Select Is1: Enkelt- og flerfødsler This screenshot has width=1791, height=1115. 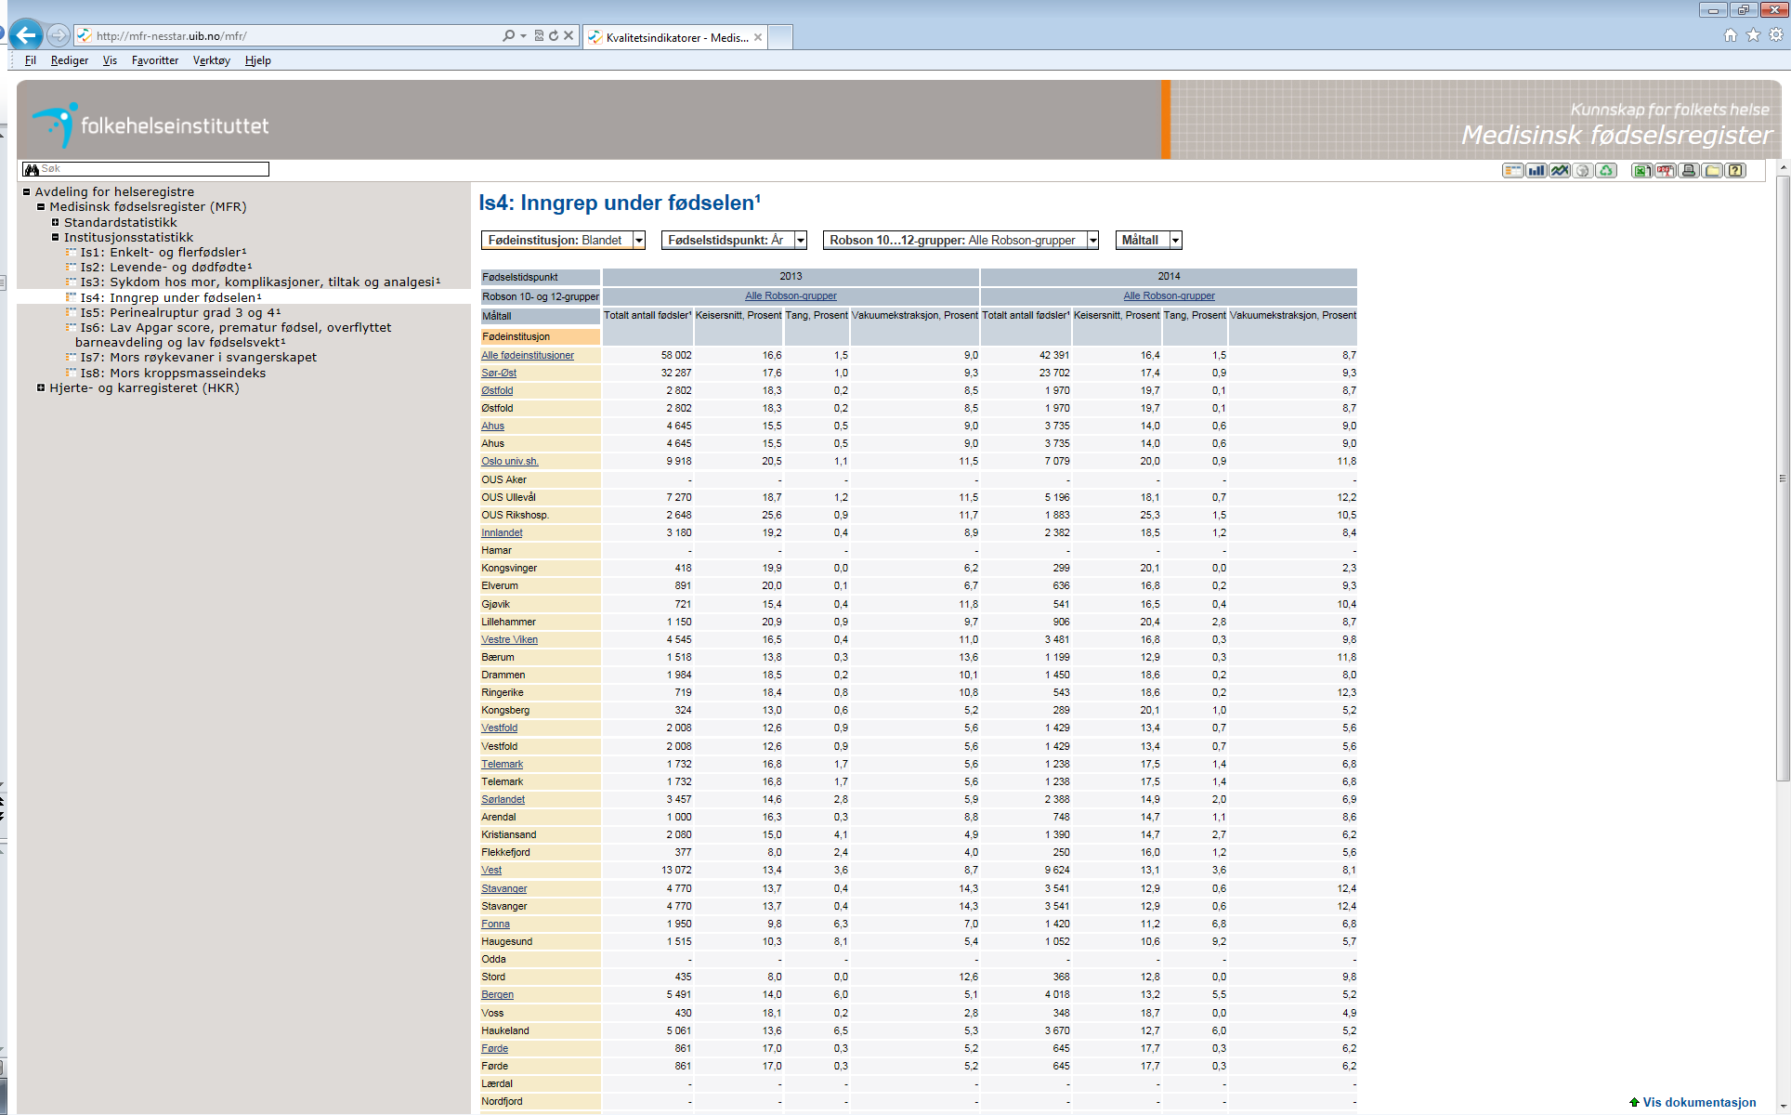click(x=163, y=252)
